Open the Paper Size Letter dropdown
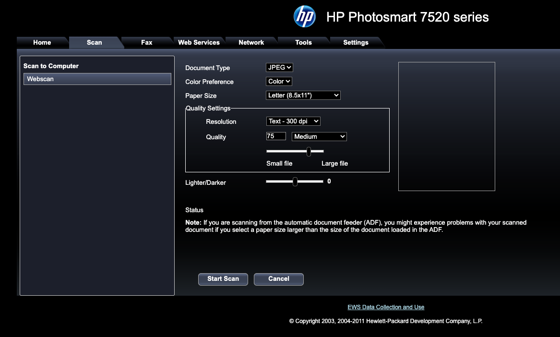Screen dimensions: 560x337 pos(303,95)
